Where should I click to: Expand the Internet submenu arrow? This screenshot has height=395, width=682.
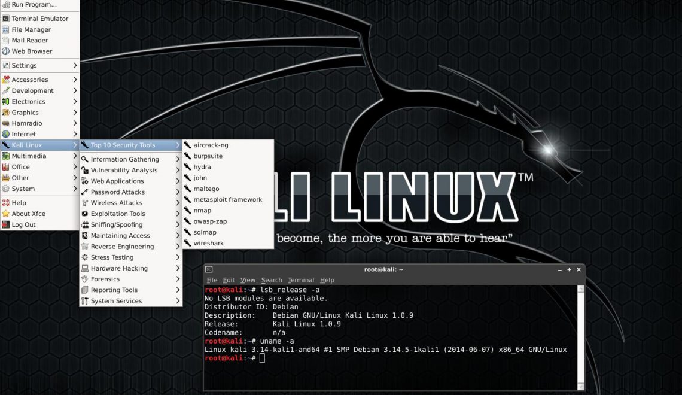click(x=75, y=134)
